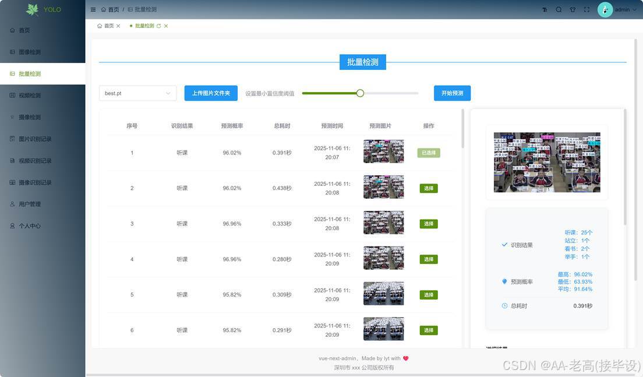Open row 2 prediction thumbnail

(383, 186)
